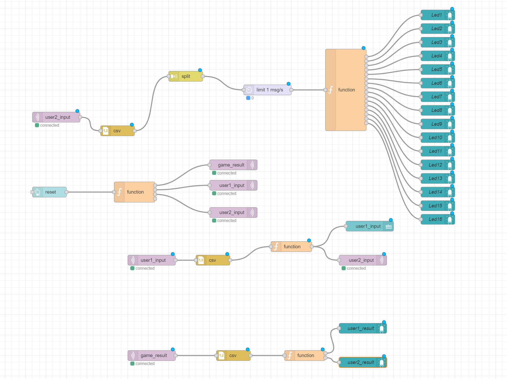Click the output port of the split node
Screen dimensions: 507x379
[203, 76]
